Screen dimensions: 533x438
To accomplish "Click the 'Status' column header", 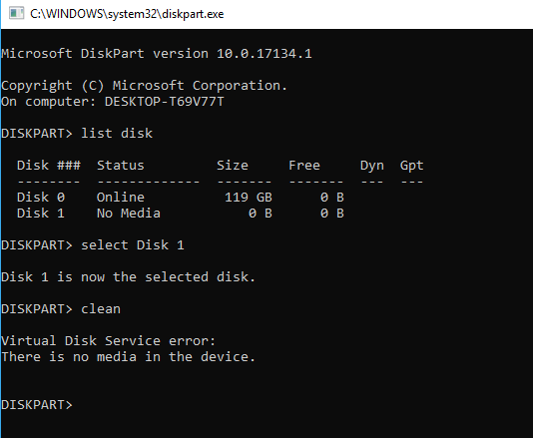I will click(121, 166).
